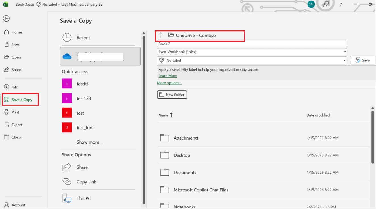Click the up one level arrow
Image resolution: width=376 pixels, height=209 pixels.
click(161, 35)
